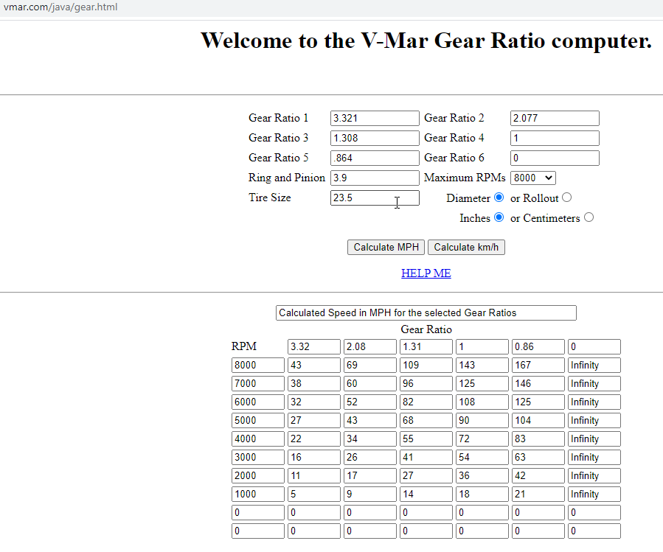Click the 'RPM' column label
This screenshot has width=663, height=552.
tap(244, 346)
